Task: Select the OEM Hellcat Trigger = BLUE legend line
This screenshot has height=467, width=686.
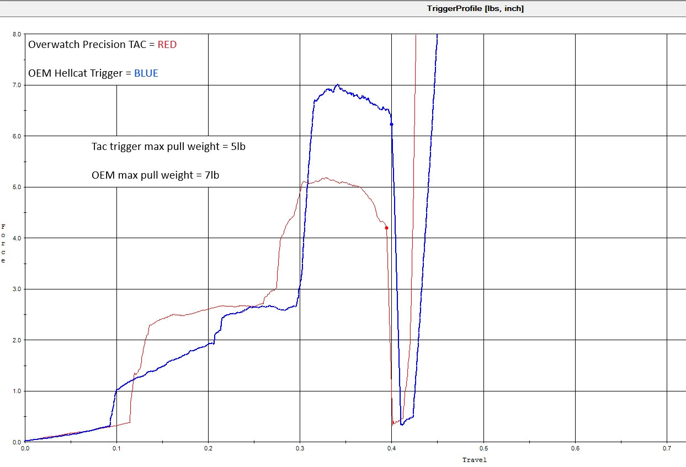Action: (93, 73)
